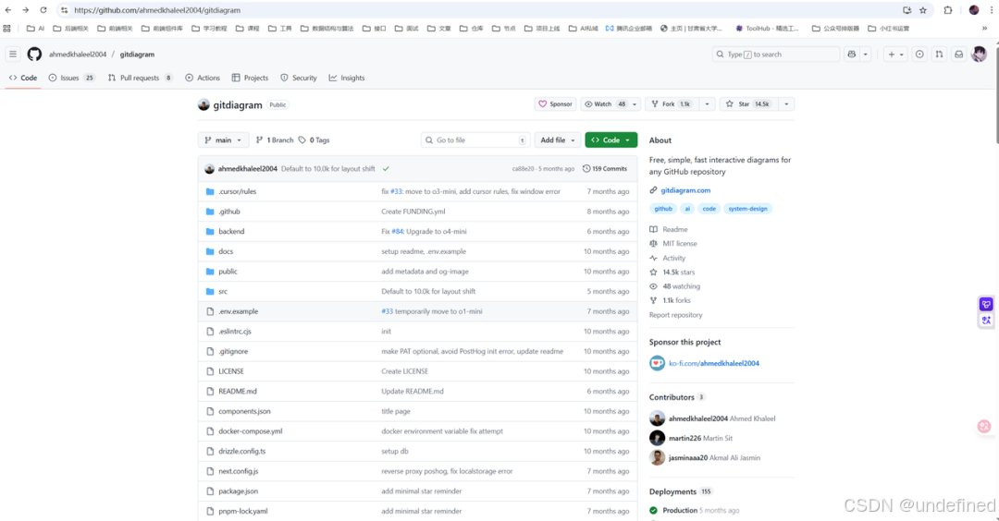999x521 pixels.
Task: Click the page vertical scrollbar
Action: pyautogui.click(x=996, y=95)
